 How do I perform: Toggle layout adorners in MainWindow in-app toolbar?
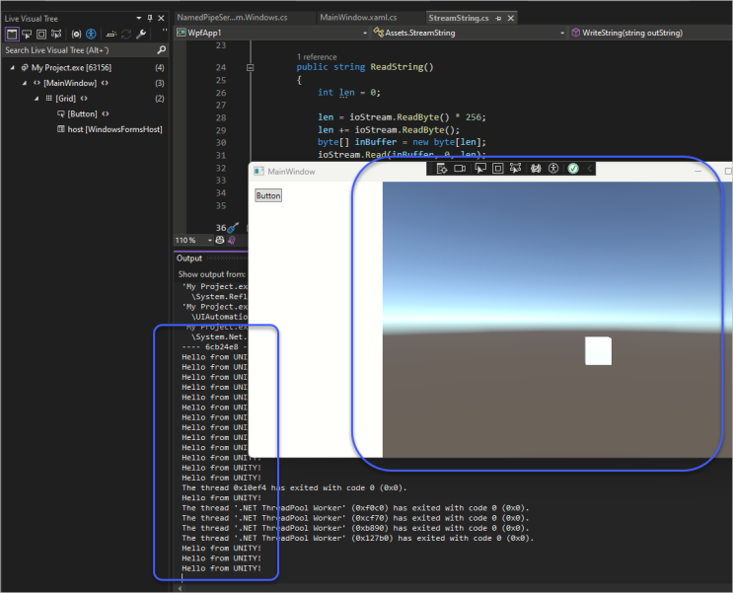tap(498, 169)
